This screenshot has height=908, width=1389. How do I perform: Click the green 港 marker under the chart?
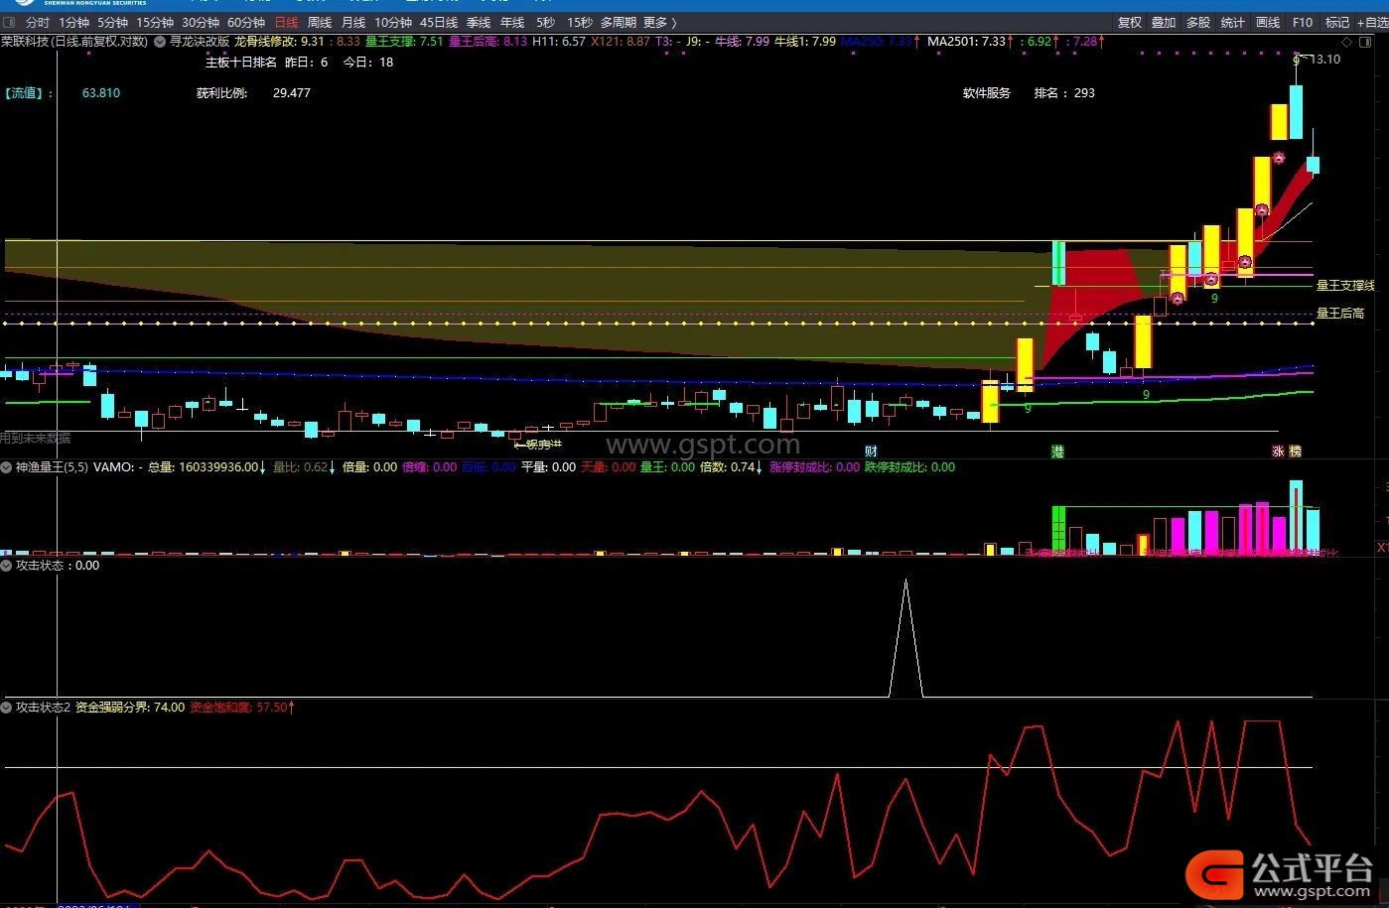pos(1057,451)
